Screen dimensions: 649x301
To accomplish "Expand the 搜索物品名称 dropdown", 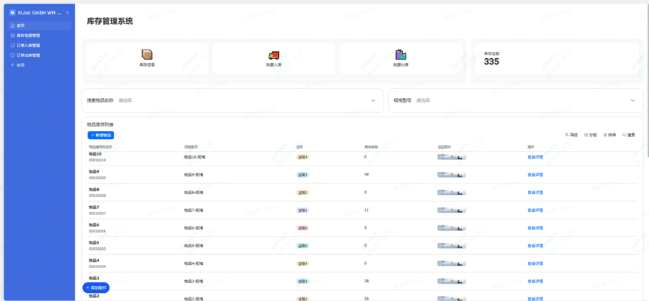I will (373, 101).
